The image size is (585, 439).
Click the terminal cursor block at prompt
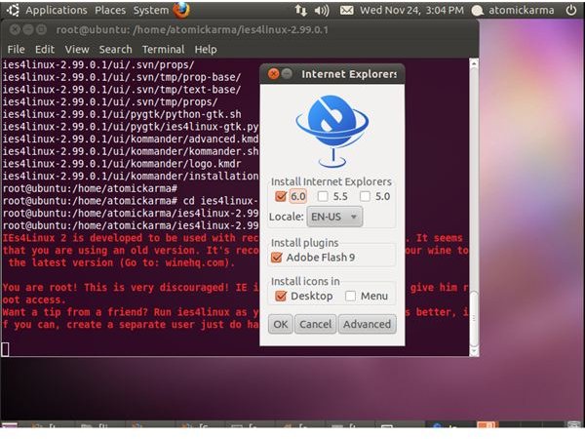pos(5,349)
